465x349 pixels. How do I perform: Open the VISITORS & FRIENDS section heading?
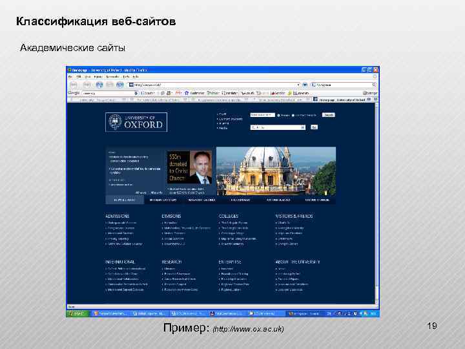click(x=294, y=217)
